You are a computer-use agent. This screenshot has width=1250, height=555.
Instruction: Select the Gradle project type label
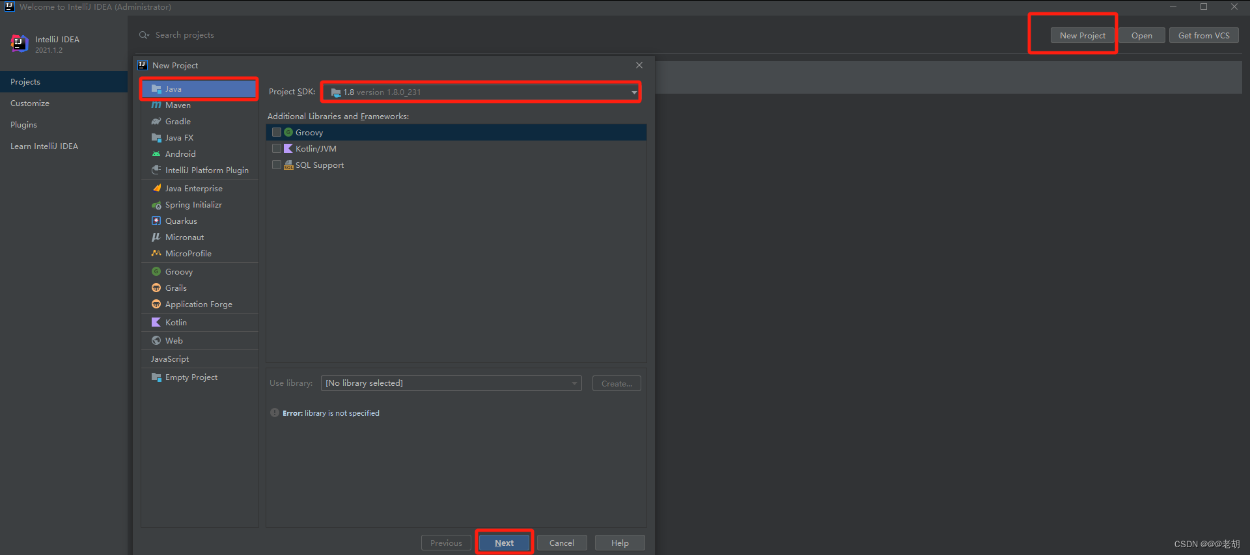(x=178, y=121)
